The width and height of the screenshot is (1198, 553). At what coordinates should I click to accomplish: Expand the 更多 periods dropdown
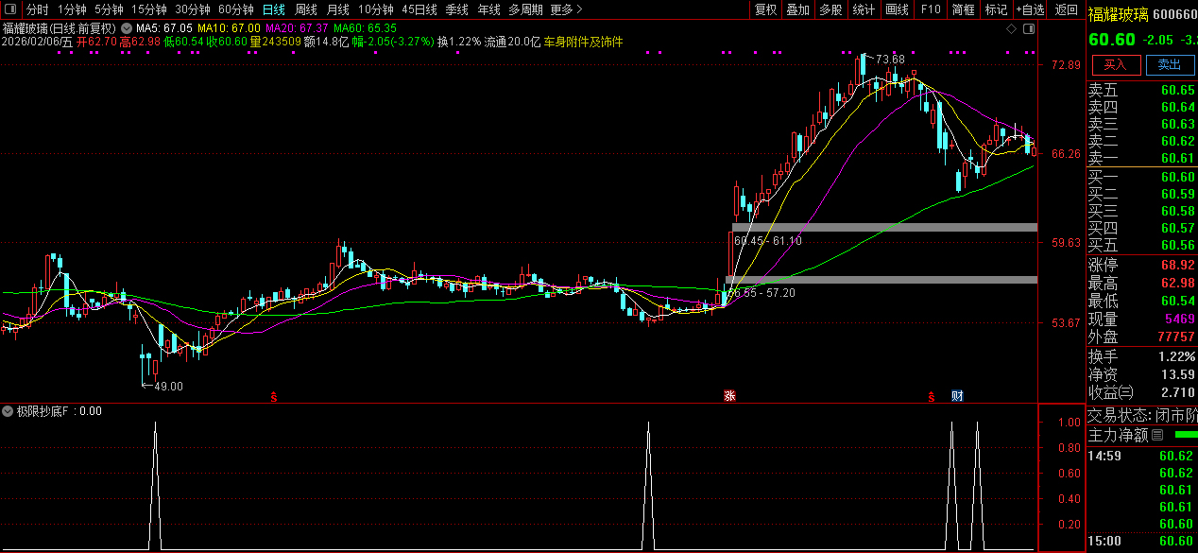point(566,9)
